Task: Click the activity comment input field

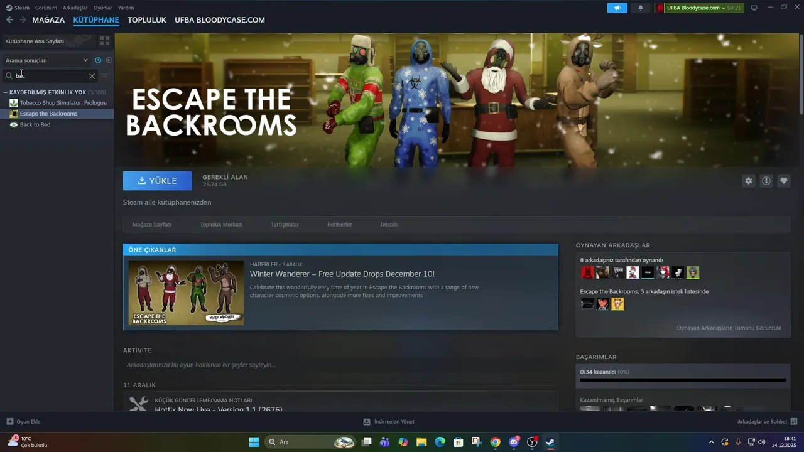Action: [340, 365]
